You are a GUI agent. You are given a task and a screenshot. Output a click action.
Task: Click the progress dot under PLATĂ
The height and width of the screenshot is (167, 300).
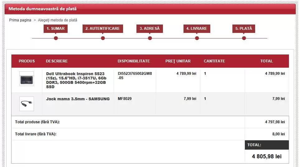click(x=244, y=38)
